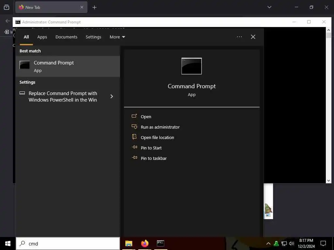Click the green user tray icon
Viewport: 334px width, 250px height.
(x=276, y=243)
